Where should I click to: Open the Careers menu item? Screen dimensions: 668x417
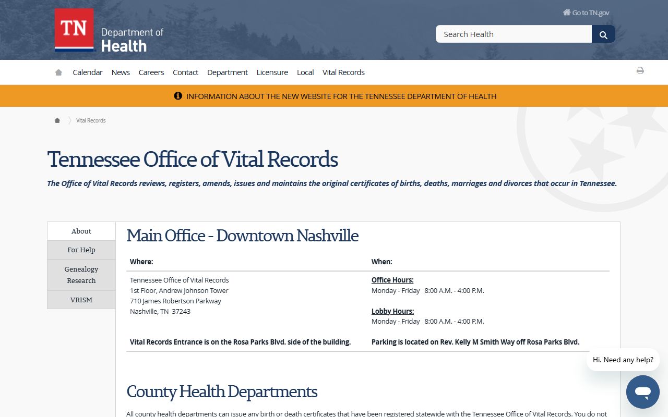click(151, 72)
